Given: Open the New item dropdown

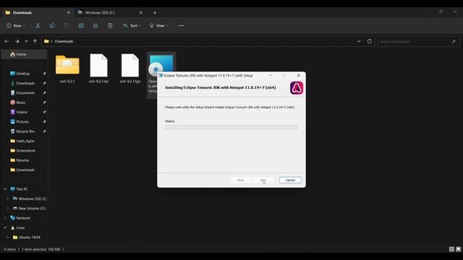Looking at the screenshot, I should click(x=16, y=26).
